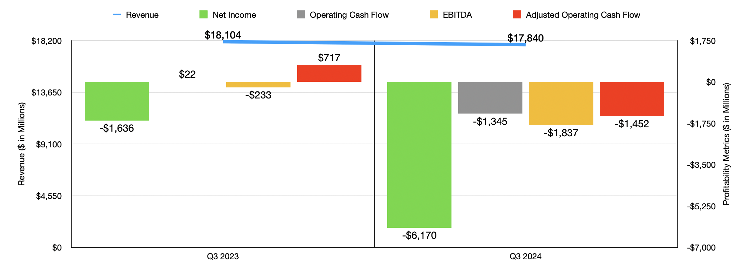Click the Q3 2024 green Net Income bar
The image size is (749, 278).
coord(419,155)
